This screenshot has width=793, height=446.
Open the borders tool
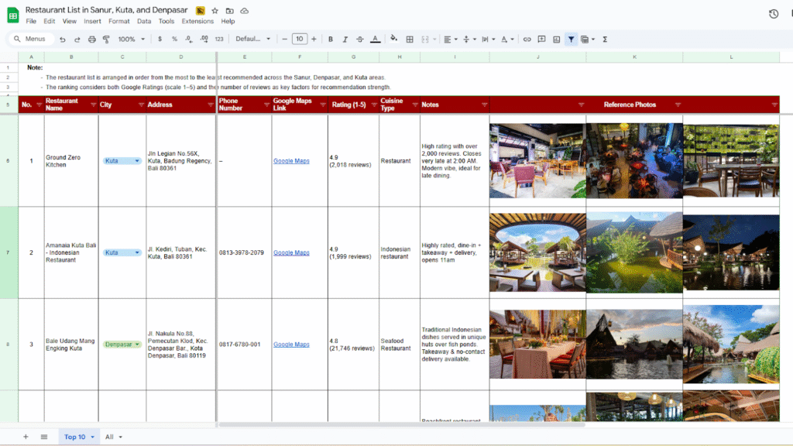[410, 39]
